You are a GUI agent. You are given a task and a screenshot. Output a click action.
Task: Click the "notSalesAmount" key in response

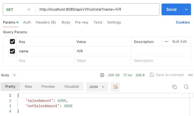click(x=43, y=106)
